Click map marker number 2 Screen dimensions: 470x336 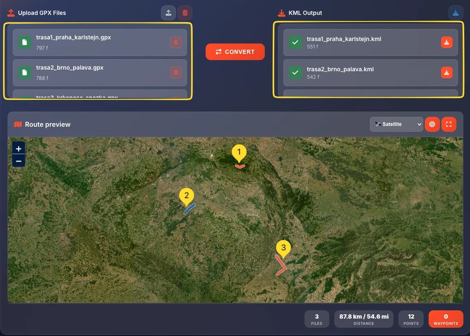coord(187,196)
